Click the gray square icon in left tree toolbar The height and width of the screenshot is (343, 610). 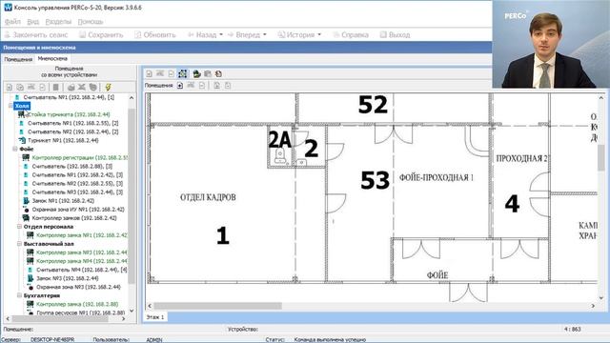55,87
